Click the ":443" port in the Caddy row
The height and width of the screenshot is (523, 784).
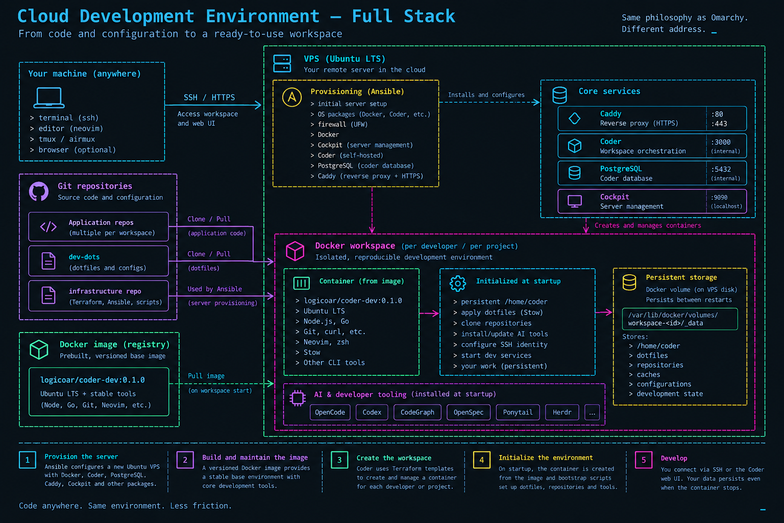pos(719,124)
